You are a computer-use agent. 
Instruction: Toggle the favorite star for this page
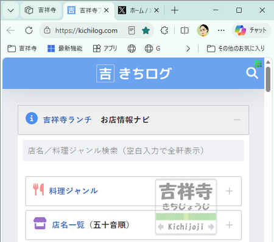146,30
